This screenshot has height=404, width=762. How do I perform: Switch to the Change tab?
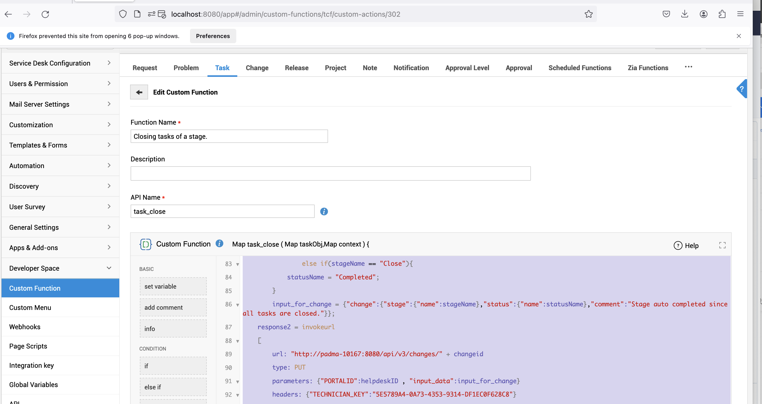point(257,68)
